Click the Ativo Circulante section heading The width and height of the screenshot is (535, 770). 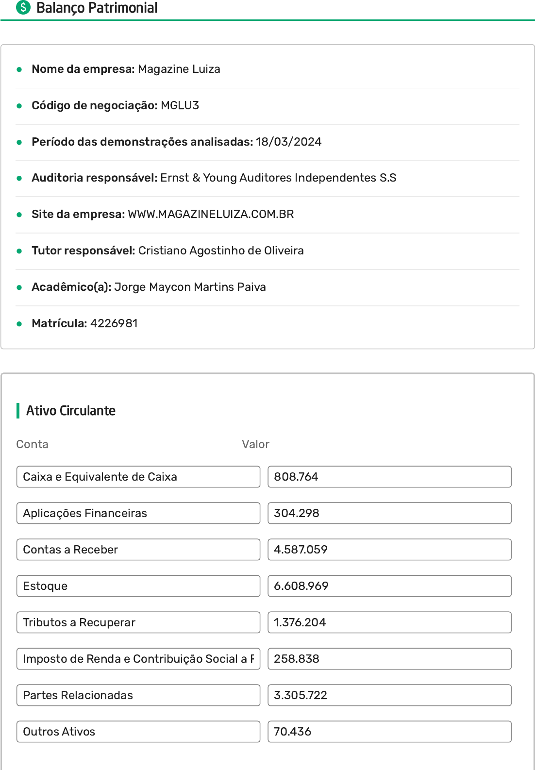tap(71, 411)
